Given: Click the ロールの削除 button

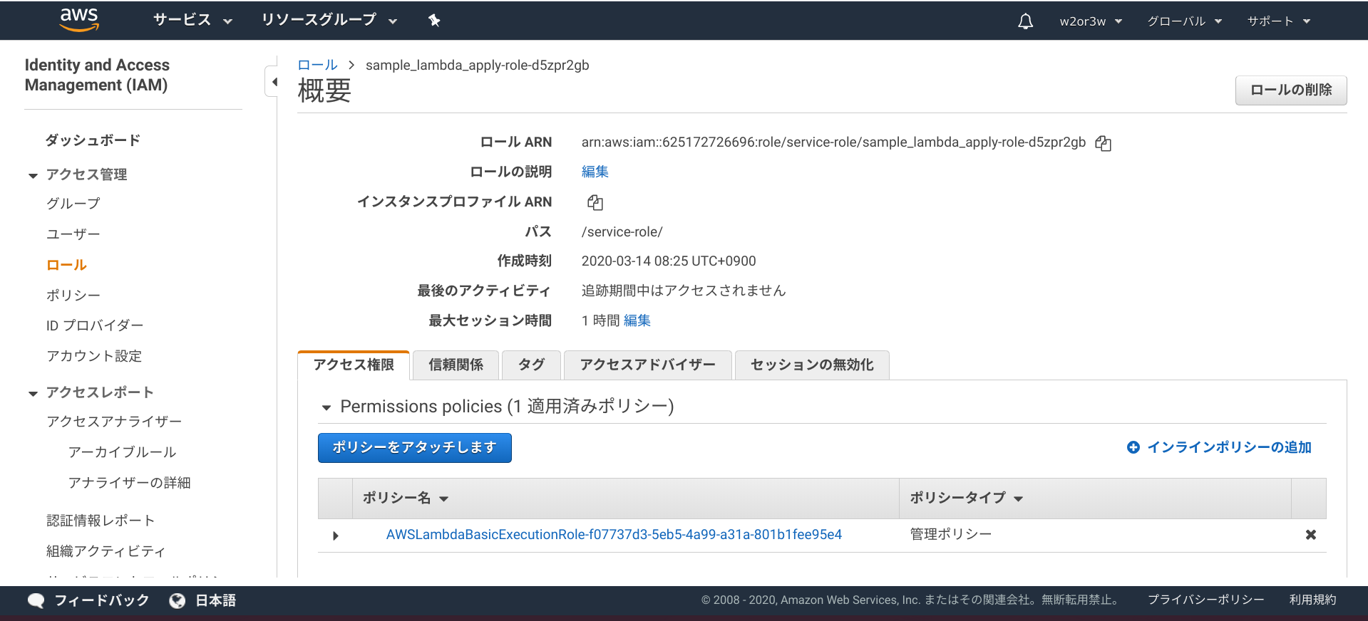Looking at the screenshot, I should click(1290, 90).
